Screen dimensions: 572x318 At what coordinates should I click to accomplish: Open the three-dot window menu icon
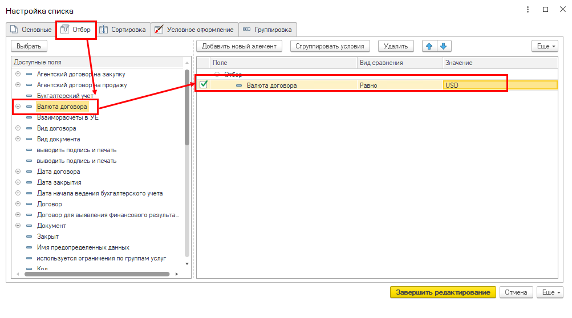coord(528,10)
